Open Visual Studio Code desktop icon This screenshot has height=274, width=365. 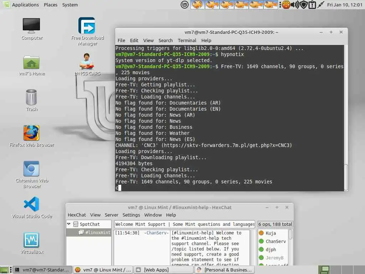point(31,207)
